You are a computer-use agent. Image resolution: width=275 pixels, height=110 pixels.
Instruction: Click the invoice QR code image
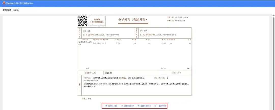(82, 21)
